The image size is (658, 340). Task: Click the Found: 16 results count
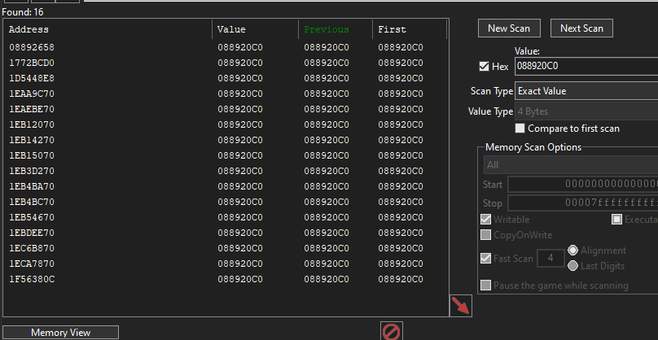(23, 12)
